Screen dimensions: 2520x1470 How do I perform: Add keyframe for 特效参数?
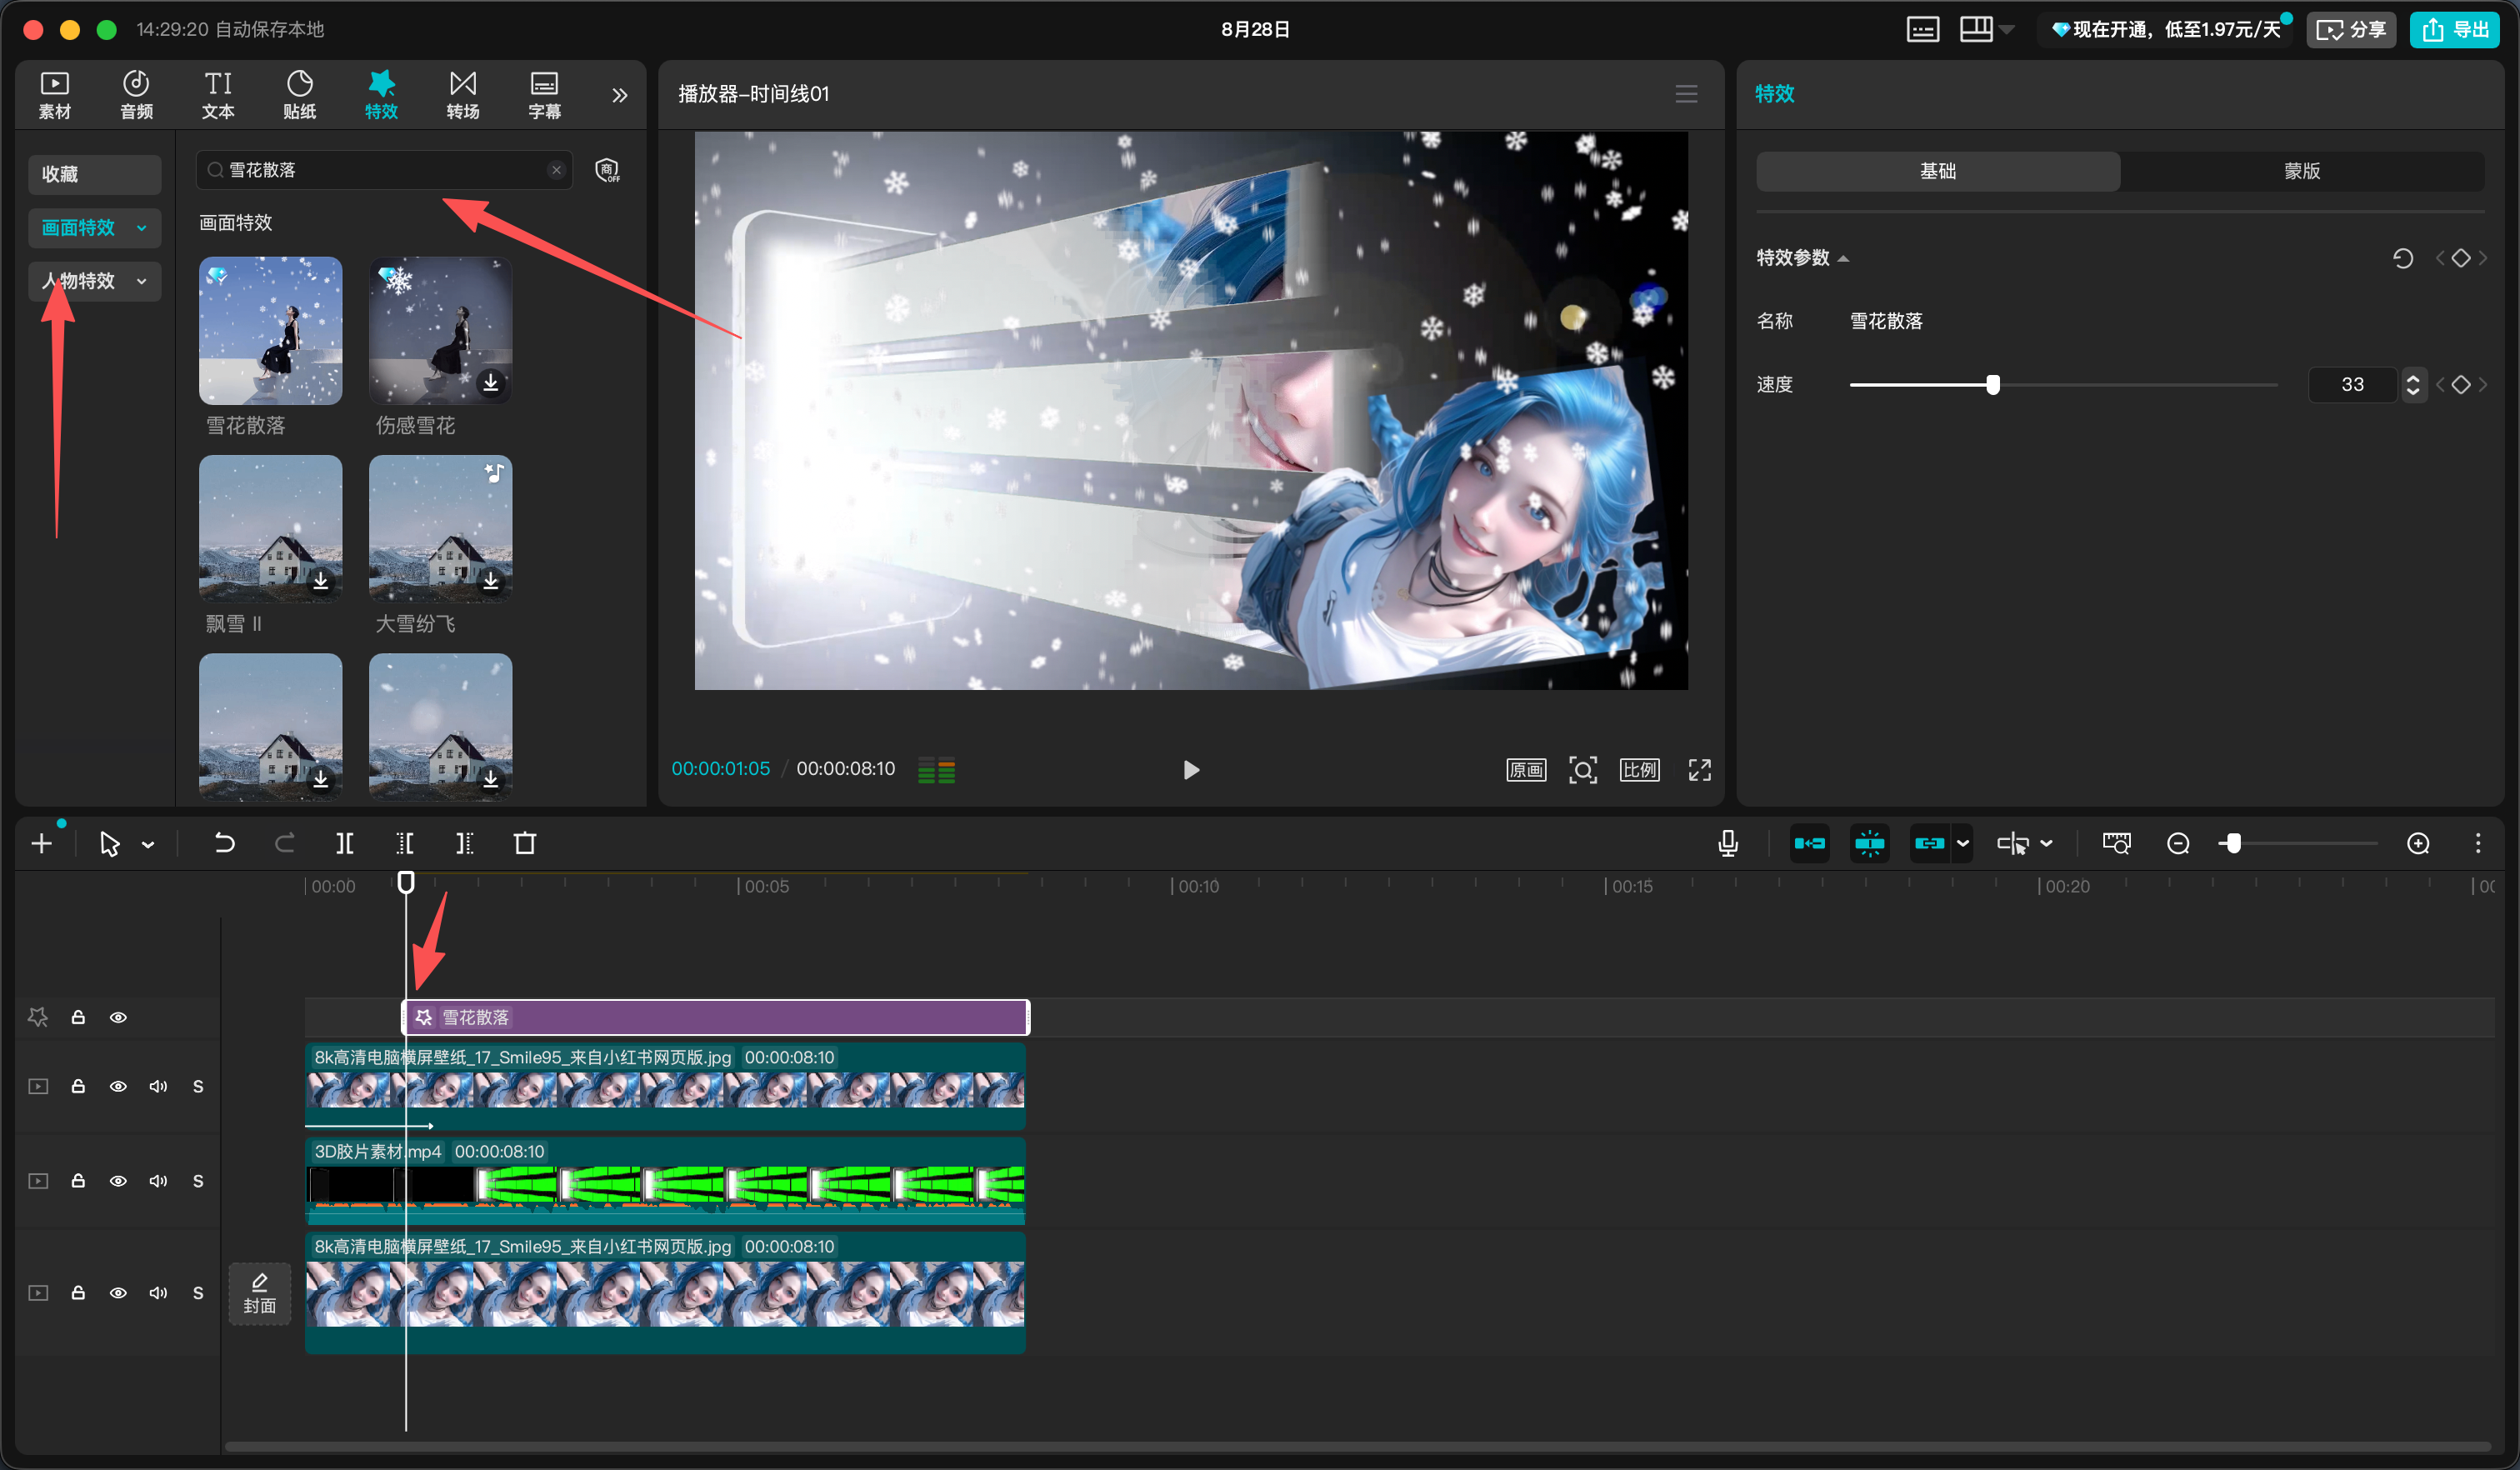pyautogui.click(x=2461, y=258)
